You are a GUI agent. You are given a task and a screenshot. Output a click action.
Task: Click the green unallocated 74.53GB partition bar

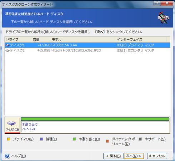(x=95, y=119)
